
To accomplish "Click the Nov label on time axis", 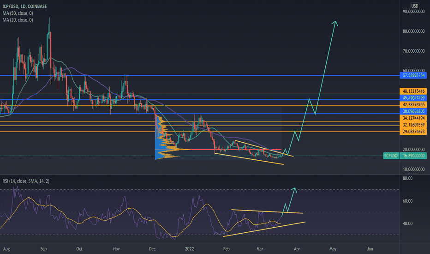I will pyautogui.click(x=116, y=249).
